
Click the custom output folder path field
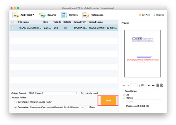tap(55, 107)
